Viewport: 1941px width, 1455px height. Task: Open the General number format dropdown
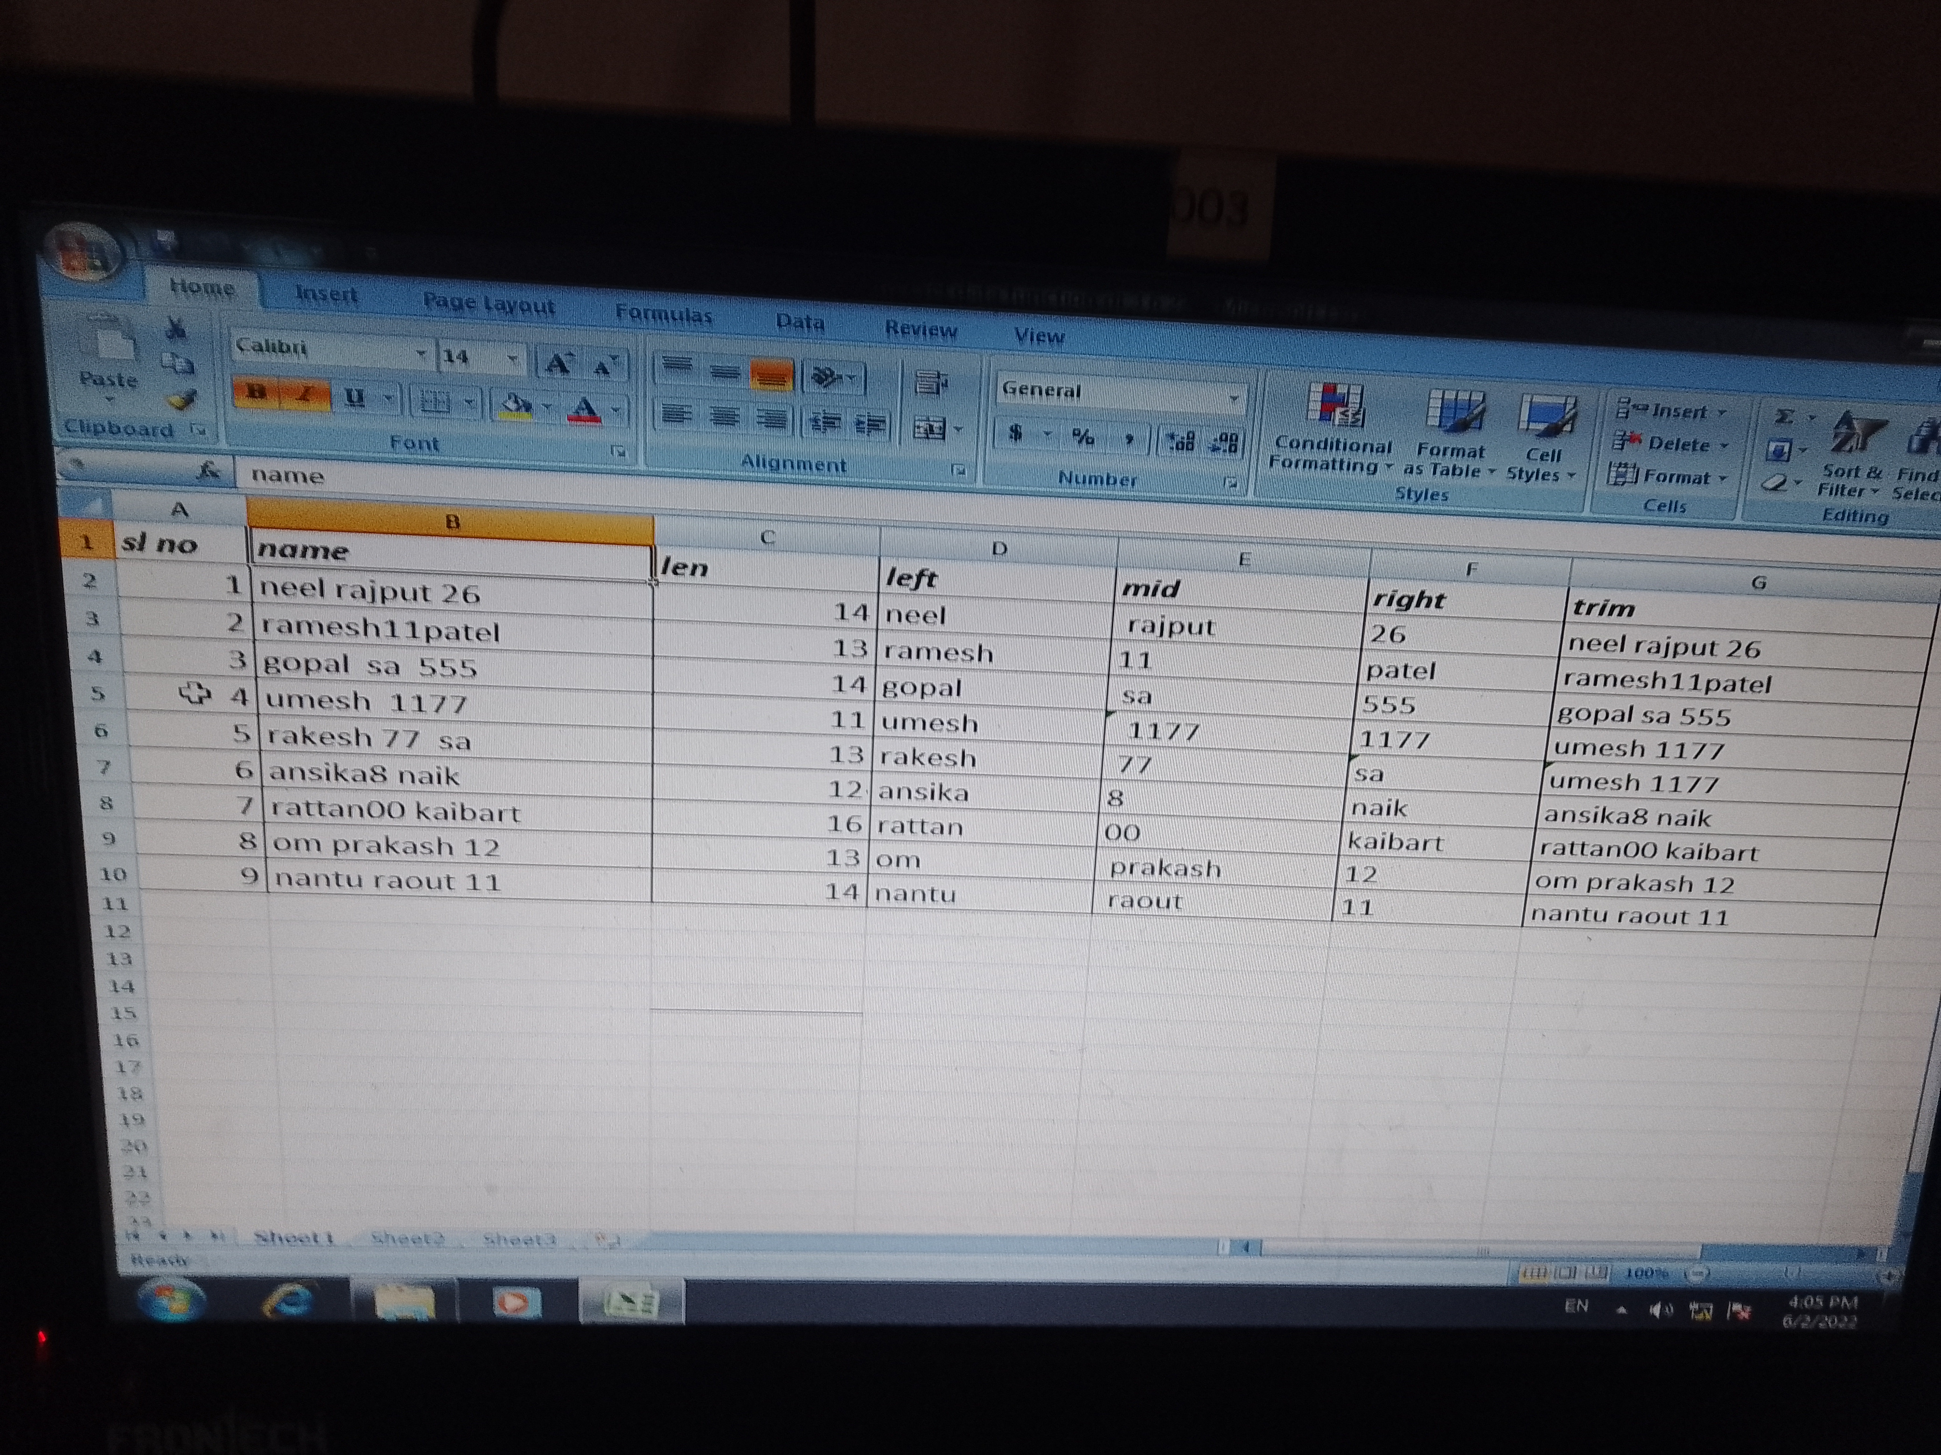[1233, 398]
